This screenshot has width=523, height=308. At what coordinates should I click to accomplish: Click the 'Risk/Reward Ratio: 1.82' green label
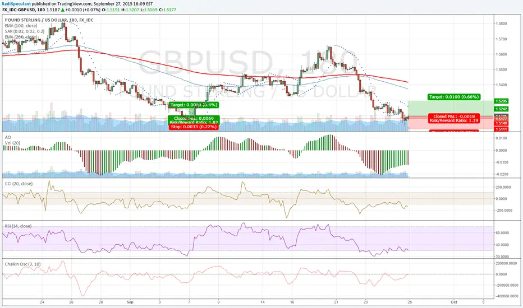tap(194, 123)
